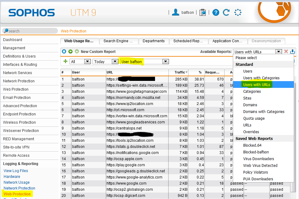Open the Scheduled Reports tab
The height and width of the screenshot is (199, 299).
point(189,41)
